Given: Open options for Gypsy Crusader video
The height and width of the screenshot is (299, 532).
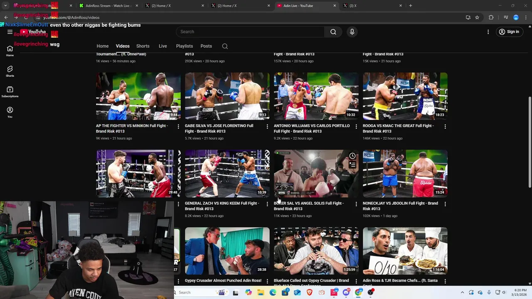Looking at the screenshot, I should pos(267,281).
